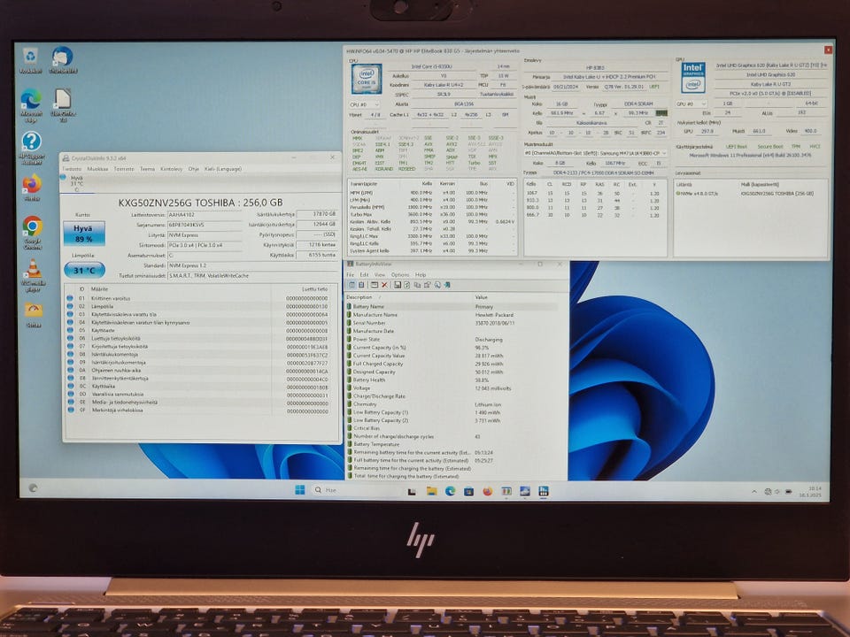
Task: Open the Microsoft Edge desktop shortcut
Action: pyautogui.click(x=31, y=105)
